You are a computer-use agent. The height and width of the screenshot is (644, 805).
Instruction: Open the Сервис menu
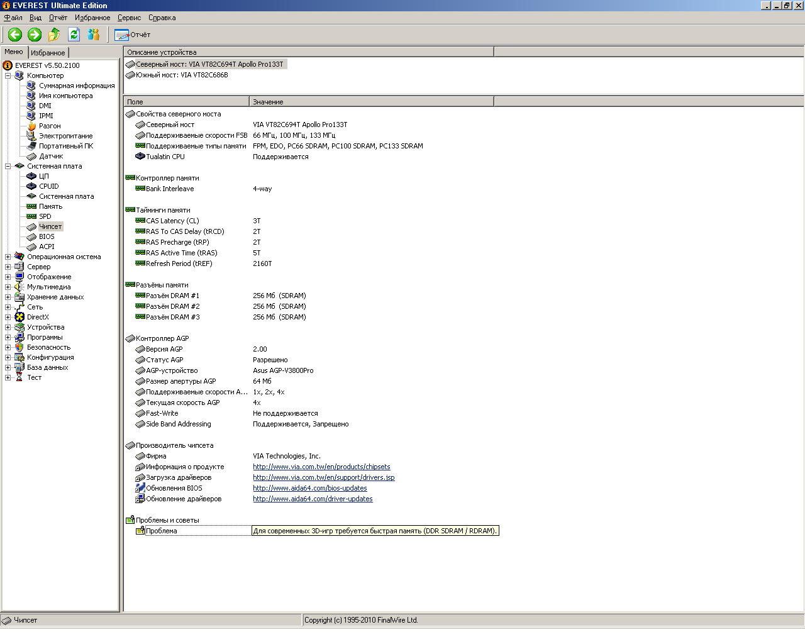point(129,18)
